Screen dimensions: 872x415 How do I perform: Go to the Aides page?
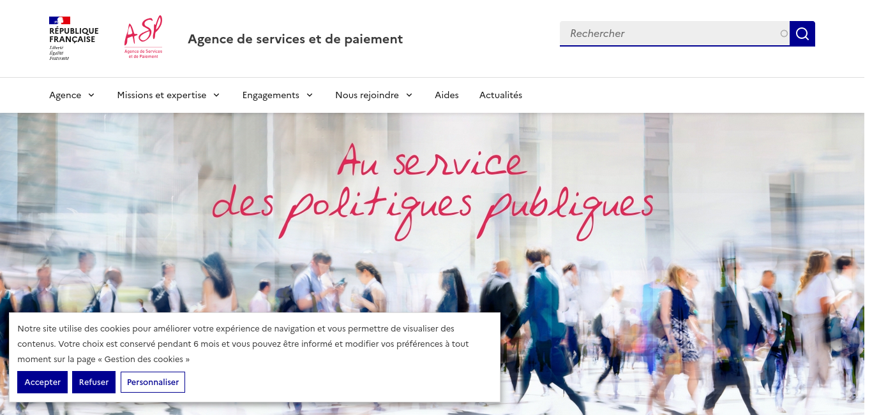point(447,95)
